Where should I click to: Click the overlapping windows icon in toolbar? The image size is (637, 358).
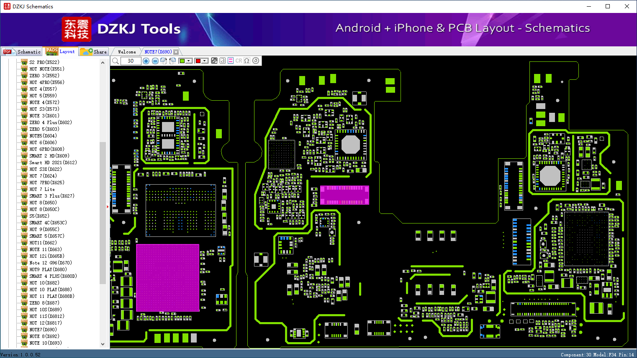(x=214, y=61)
